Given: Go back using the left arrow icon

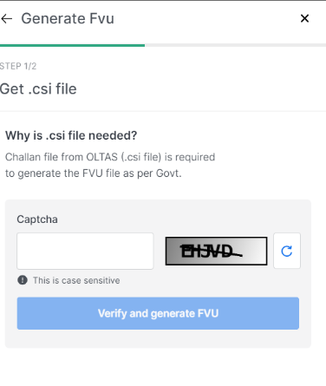Looking at the screenshot, I should pyautogui.click(x=6, y=19).
